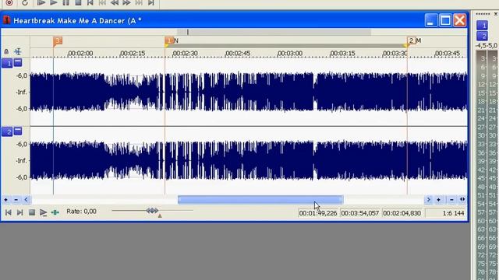Image resolution: width=499 pixels, height=280 pixels.
Task: Click the -Inf. level label of channel 2
Action: [21, 161]
